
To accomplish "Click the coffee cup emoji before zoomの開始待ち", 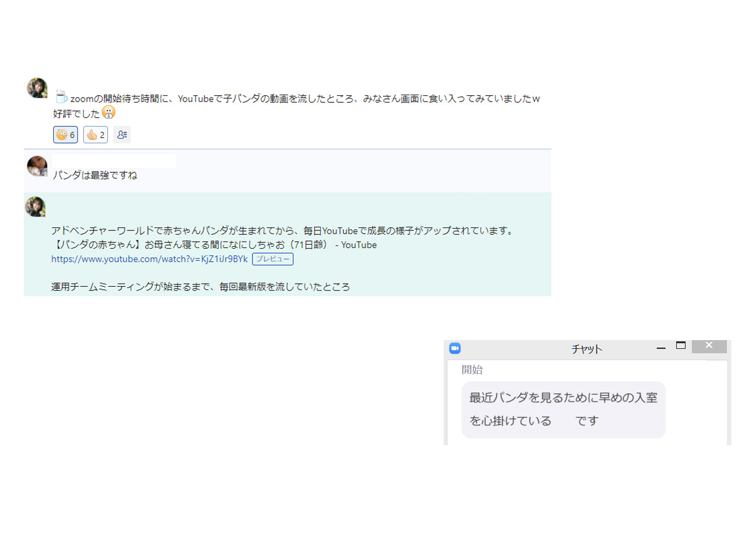I will coord(61,97).
